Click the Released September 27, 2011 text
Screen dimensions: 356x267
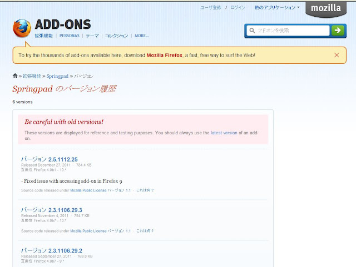[46, 256]
